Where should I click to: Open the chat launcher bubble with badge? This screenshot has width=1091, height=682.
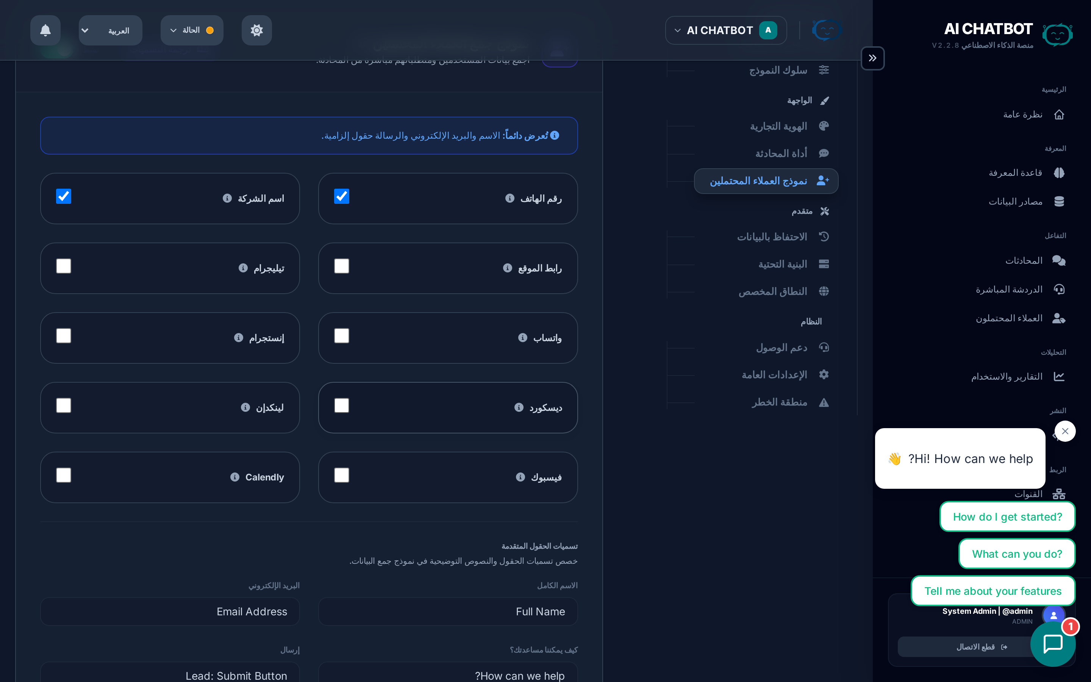1053,643
